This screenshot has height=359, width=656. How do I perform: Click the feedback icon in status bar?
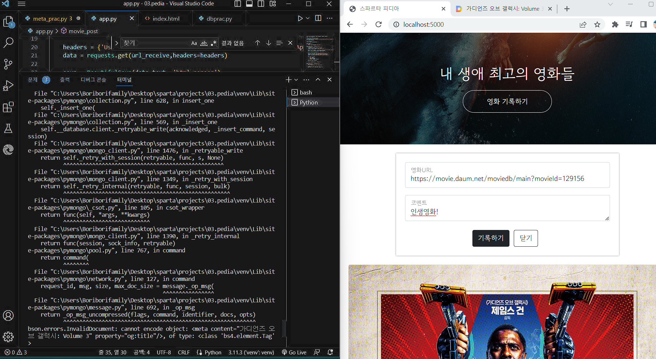click(317, 352)
